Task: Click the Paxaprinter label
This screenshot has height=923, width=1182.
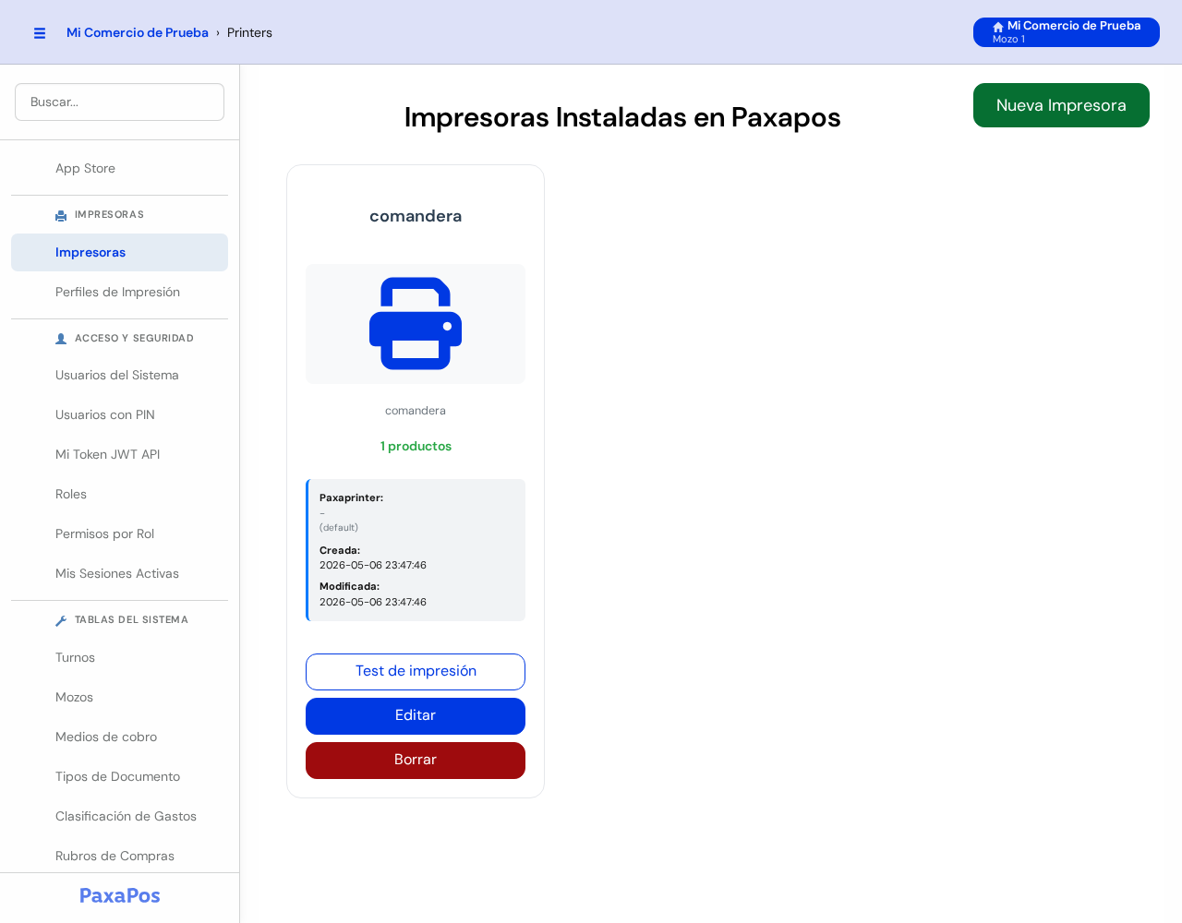Action: pyautogui.click(x=351, y=497)
